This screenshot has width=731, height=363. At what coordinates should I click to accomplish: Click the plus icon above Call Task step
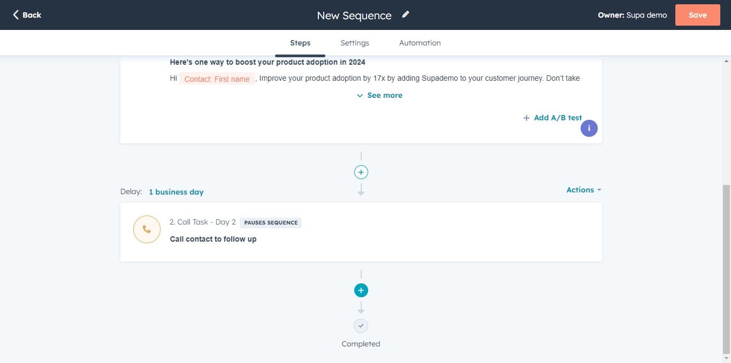361,172
